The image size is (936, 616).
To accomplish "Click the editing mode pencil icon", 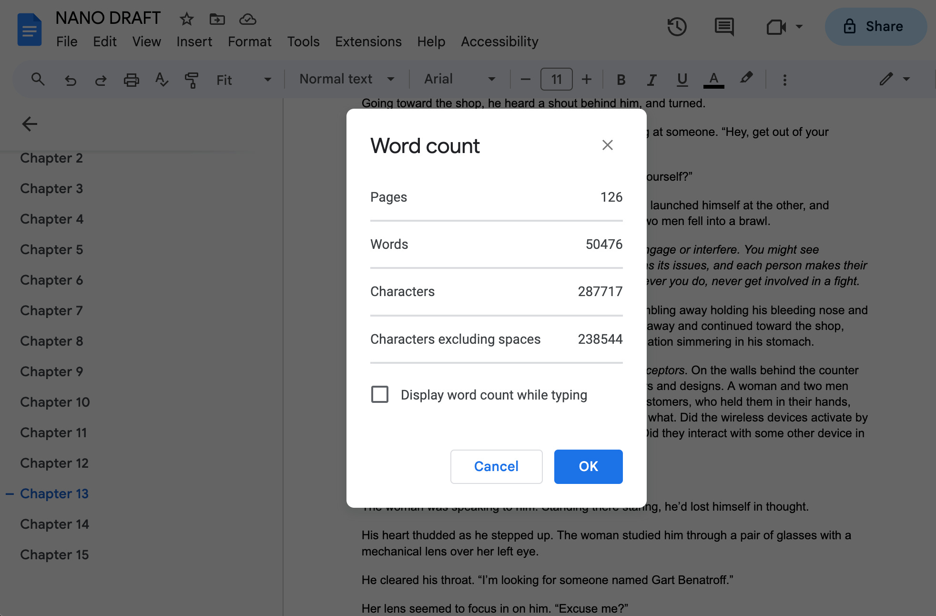I will [886, 79].
